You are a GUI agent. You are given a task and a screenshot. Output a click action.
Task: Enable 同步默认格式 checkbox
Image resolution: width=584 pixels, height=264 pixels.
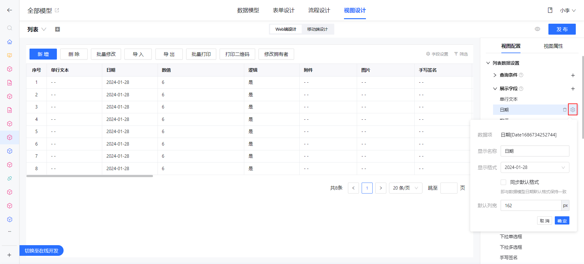pos(503,182)
